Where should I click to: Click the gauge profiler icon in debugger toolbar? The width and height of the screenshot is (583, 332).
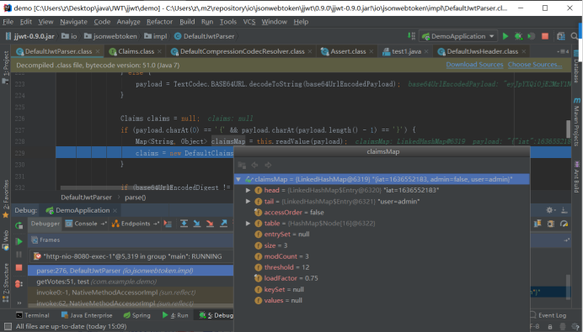point(564,224)
